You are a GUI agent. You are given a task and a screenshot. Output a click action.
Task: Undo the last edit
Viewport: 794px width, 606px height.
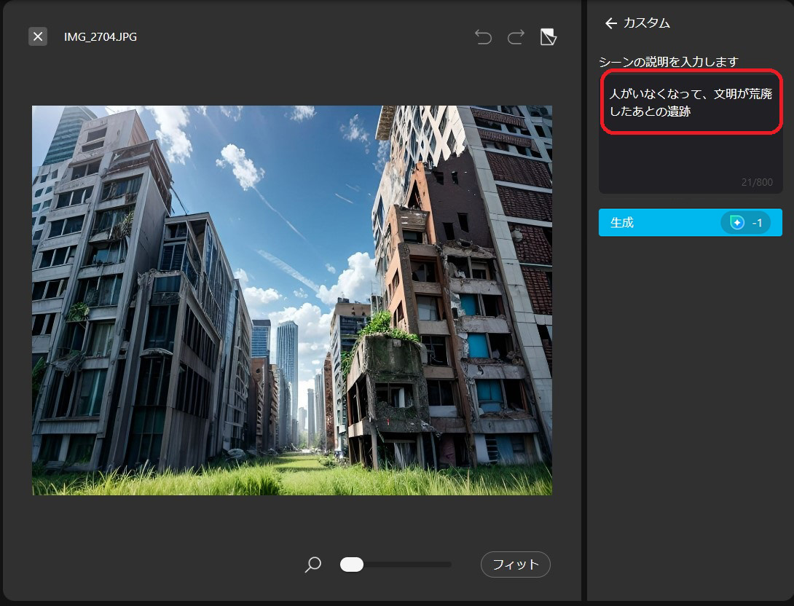(483, 37)
